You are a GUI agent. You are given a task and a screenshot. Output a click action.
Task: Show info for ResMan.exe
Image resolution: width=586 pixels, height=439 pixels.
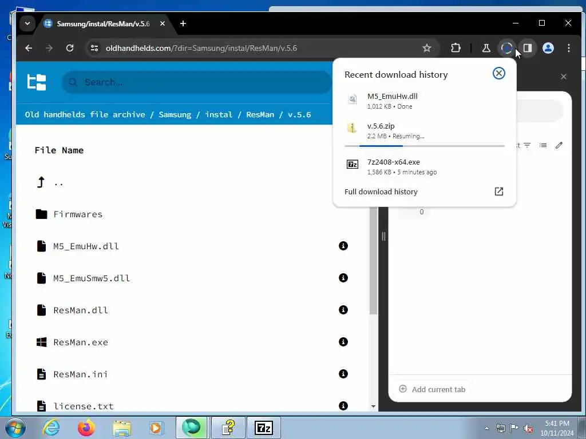click(x=343, y=342)
